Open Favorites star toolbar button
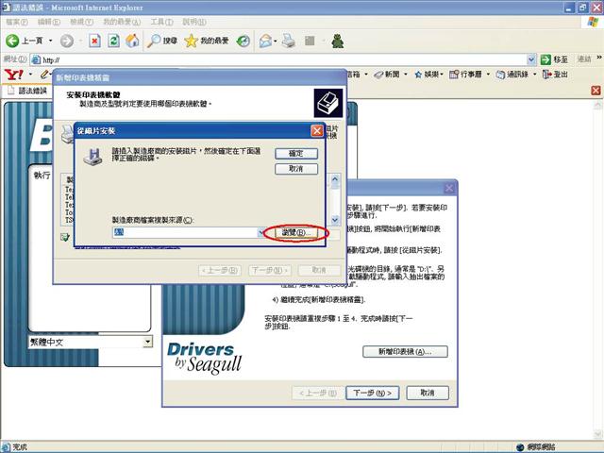Viewport: 604px width, 453px height. click(x=207, y=41)
